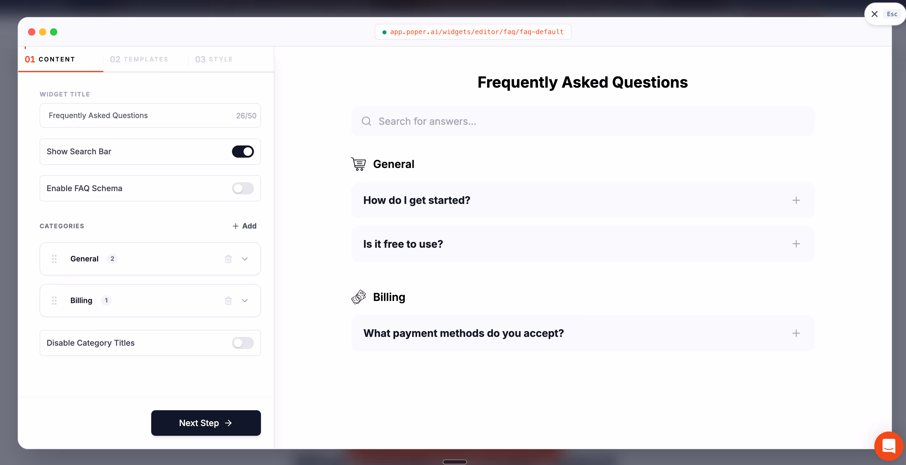Click the Billing heading in preview

coord(389,297)
